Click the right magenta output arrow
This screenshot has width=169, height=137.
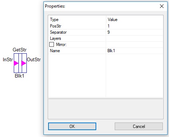(24, 63)
